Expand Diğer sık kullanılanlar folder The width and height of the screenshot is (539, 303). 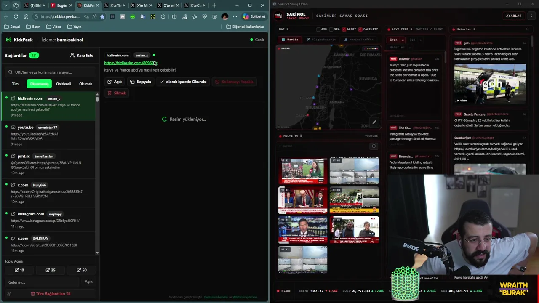pos(245,27)
